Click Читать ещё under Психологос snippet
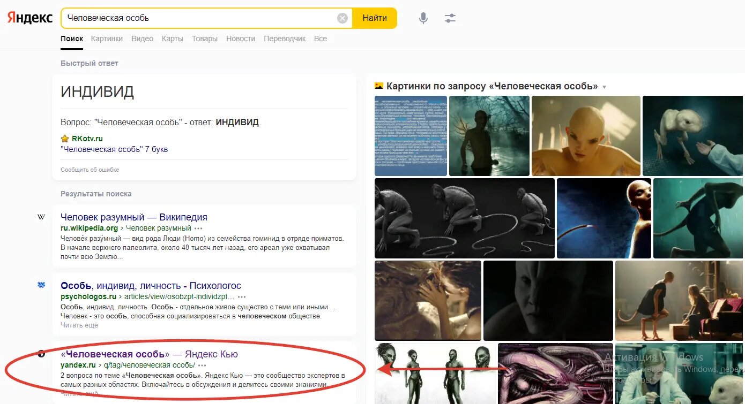745x404 pixels. tap(79, 325)
